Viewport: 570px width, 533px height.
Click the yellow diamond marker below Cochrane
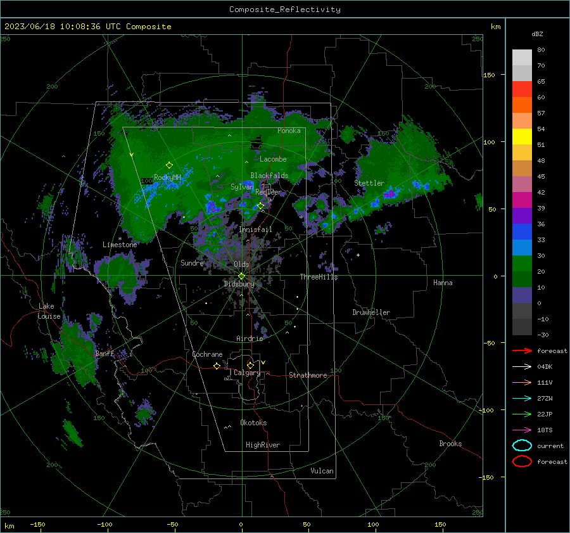[217, 366]
